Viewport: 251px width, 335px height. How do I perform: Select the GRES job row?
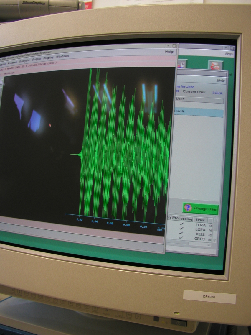point(199,239)
